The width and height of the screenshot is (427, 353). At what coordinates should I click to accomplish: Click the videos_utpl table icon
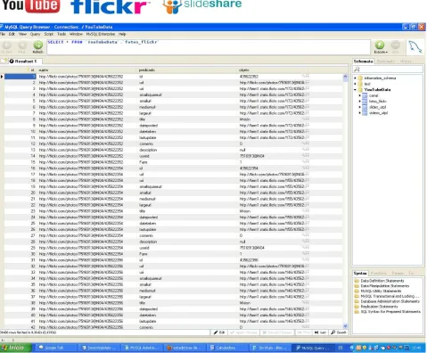pyautogui.click(x=365, y=112)
